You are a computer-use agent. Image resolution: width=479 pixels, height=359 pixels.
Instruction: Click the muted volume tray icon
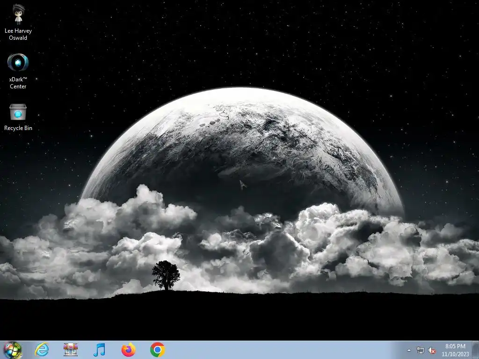click(432, 351)
